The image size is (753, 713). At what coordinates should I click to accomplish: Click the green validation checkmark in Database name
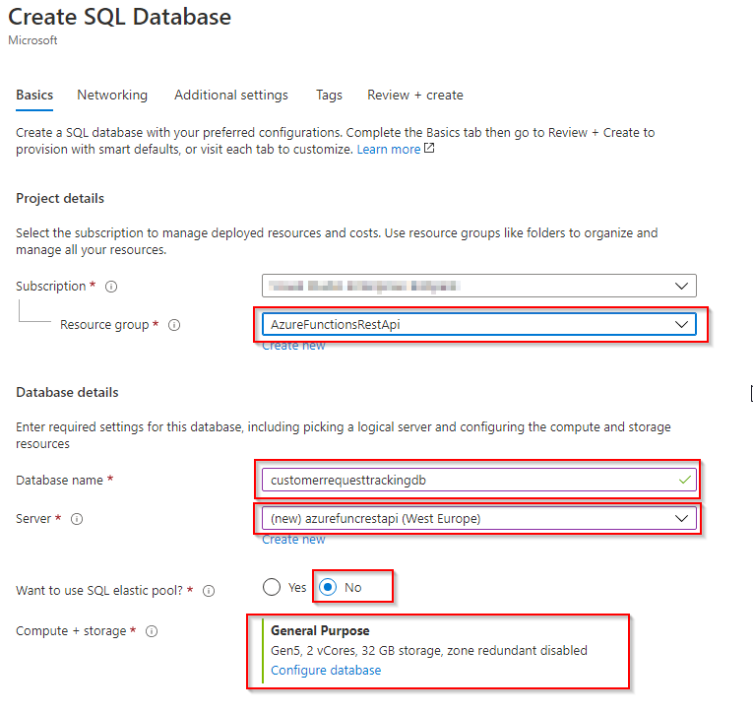685,480
